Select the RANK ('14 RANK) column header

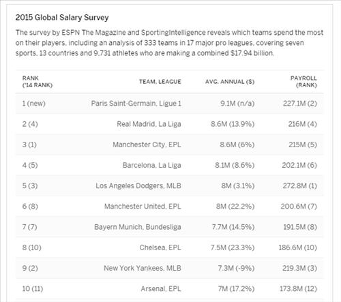pos(38,82)
